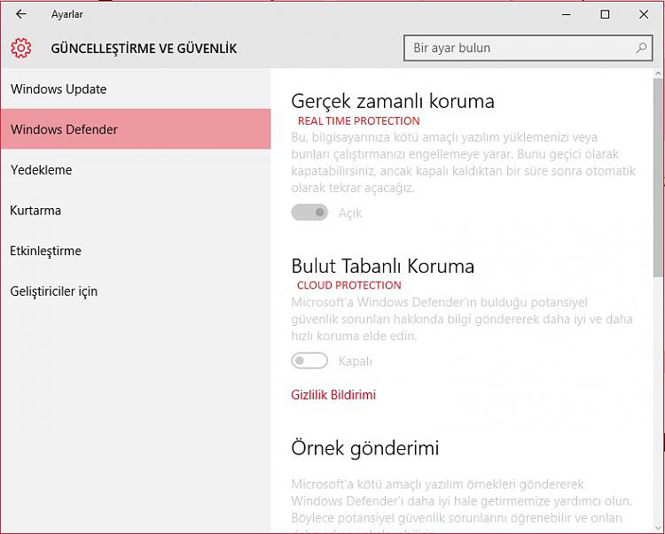The width and height of the screenshot is (665, 534).
Task: Select Windows Defender in sidebar
Action: click(136, 129)
